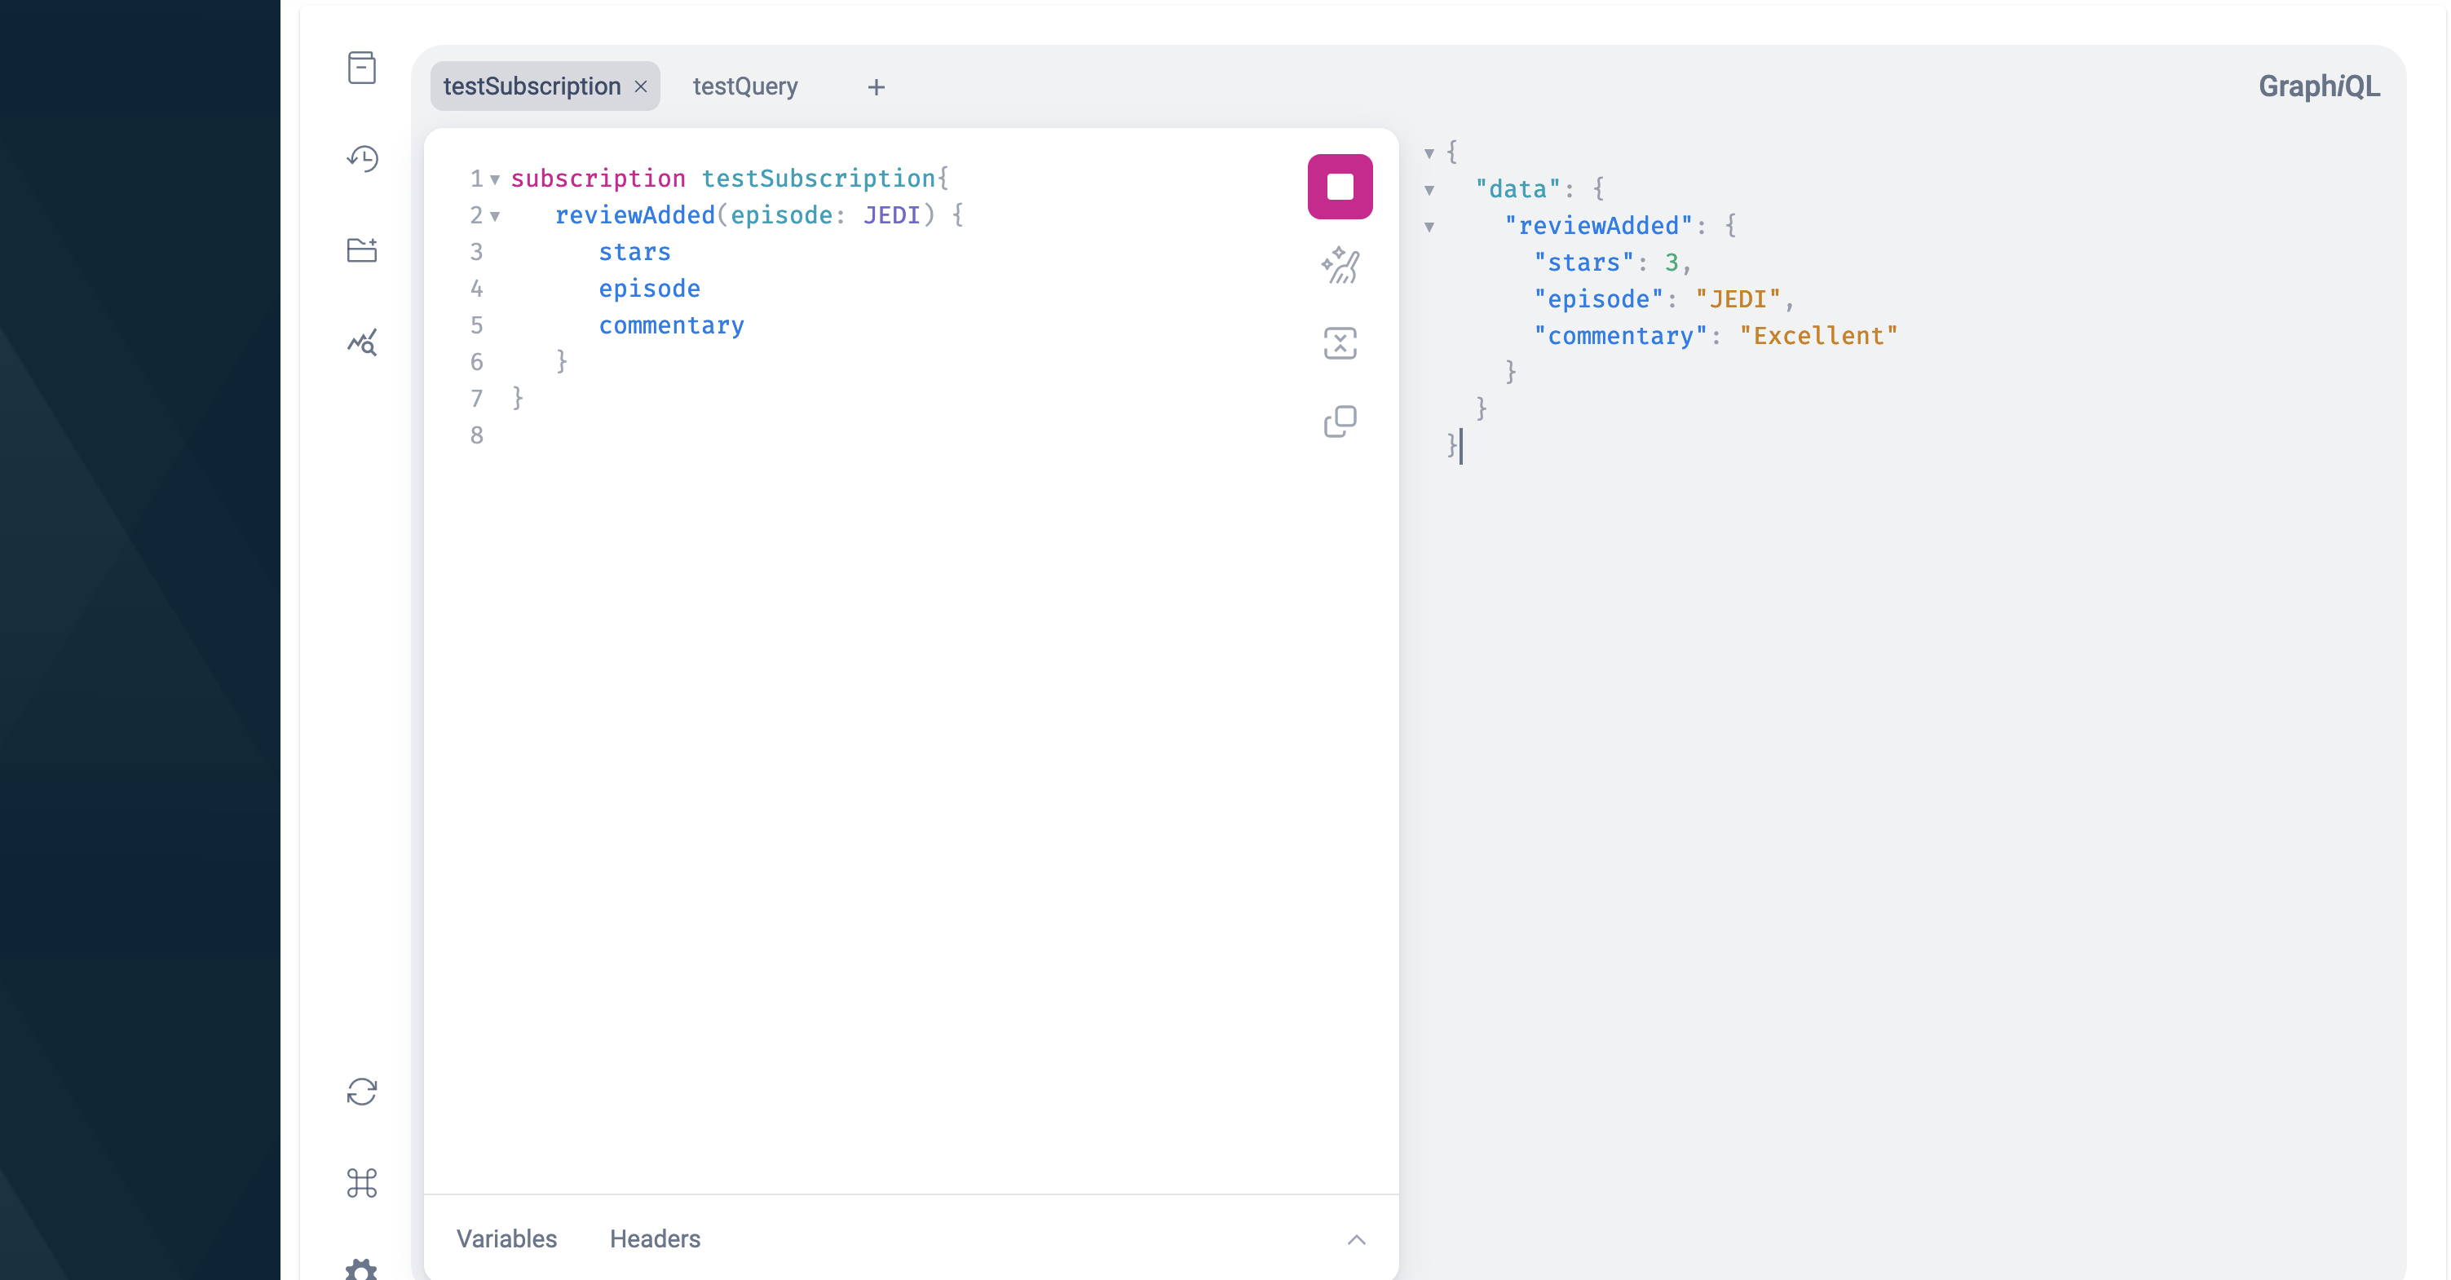The width and height of the screenshot is (2451, 1280).
Task: Open the analytics search sidebar icon
Action: [361, 342]
